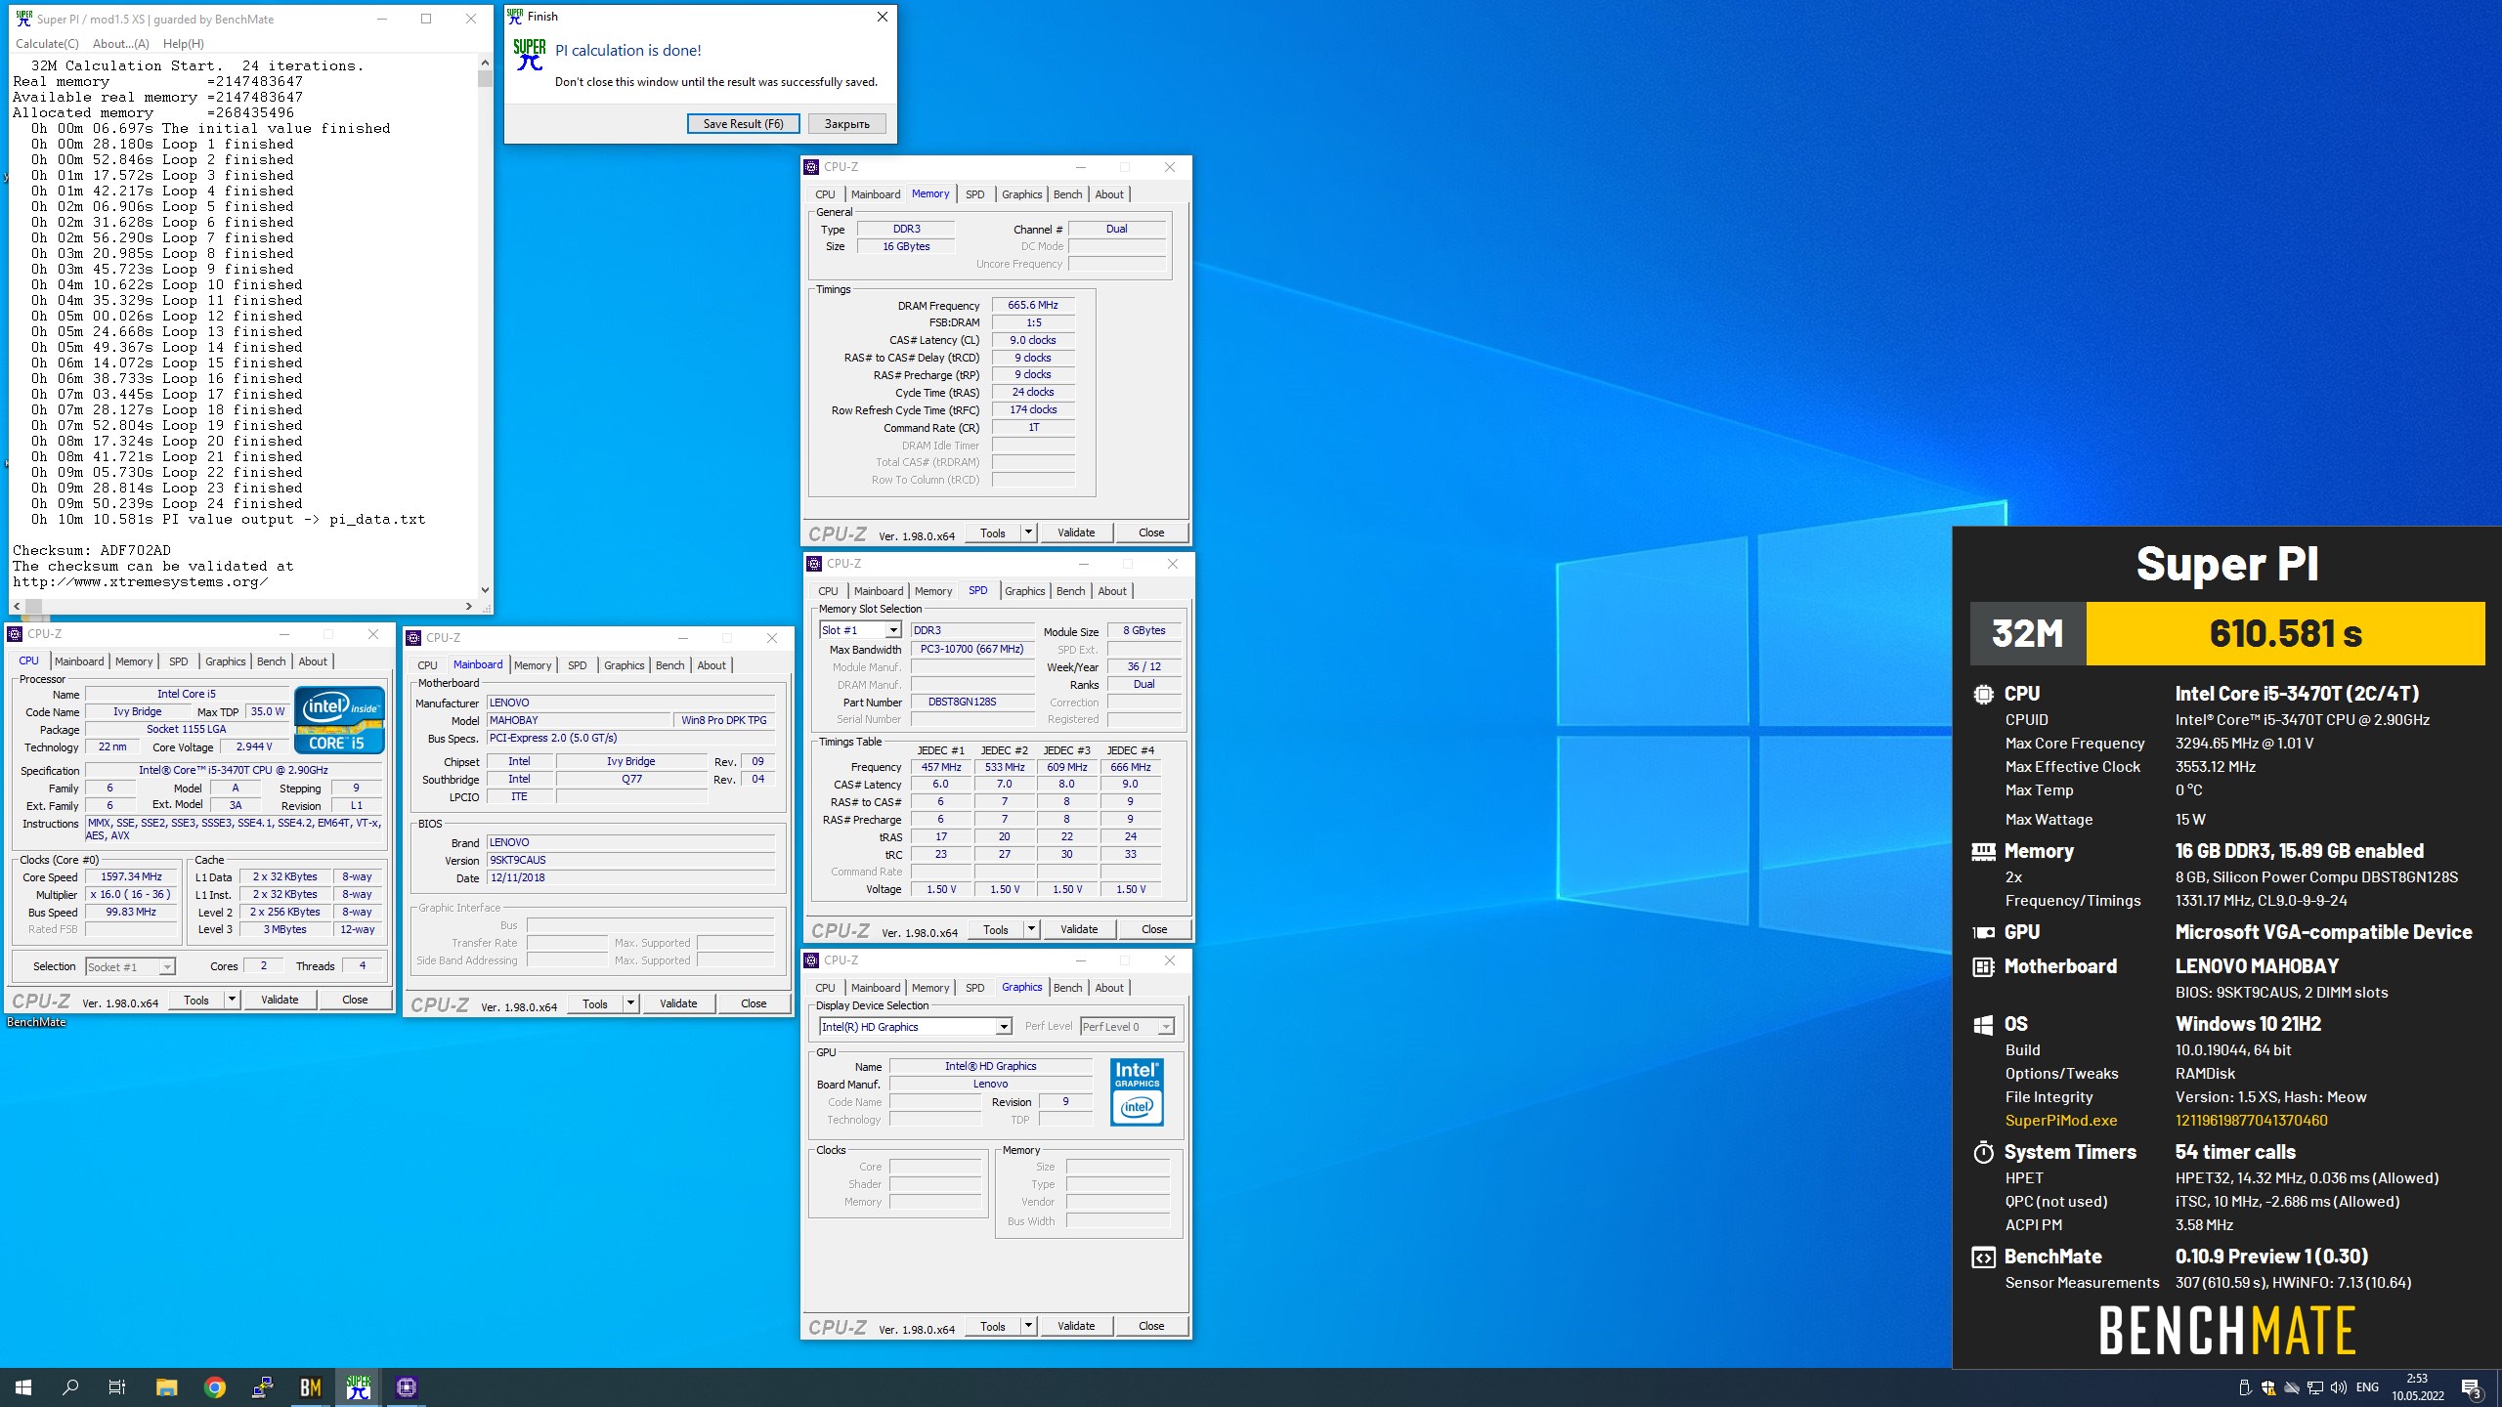Open the Socket #1 selection dropdown
Screen dimensions: 2502x1407
pyautogui.click(x=166, y=967)
